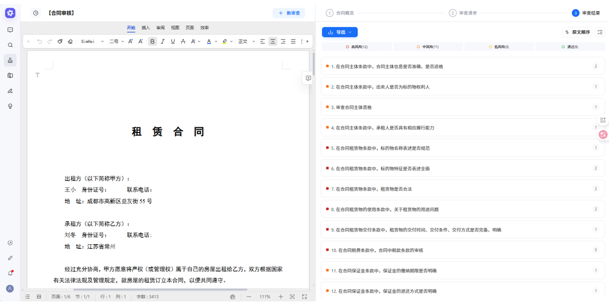Click the 新审查 button

[289, 13]
